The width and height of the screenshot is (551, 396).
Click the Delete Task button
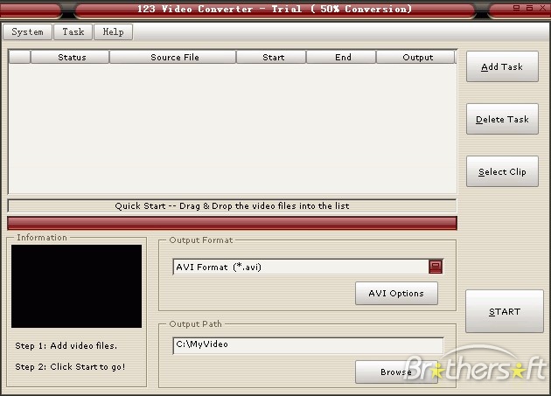pyautogui.click(x=502, y=119)
